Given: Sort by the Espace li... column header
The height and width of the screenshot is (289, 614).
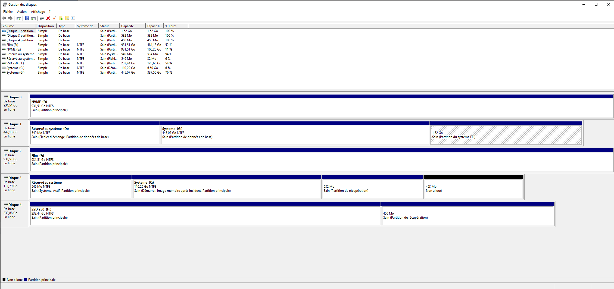Looking at the screenshot, I should click(154, 26).
